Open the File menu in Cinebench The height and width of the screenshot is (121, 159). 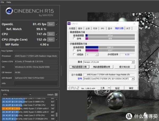[x=2, y=2]
